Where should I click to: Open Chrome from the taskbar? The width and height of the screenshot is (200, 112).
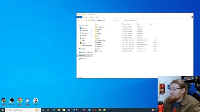[x=100, y=110]
